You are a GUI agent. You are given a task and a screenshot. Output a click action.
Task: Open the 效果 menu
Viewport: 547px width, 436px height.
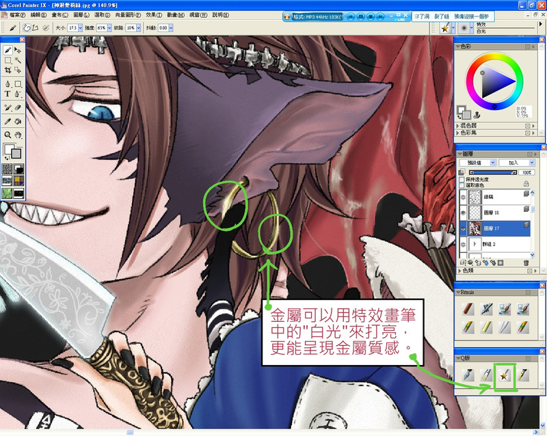154,15
